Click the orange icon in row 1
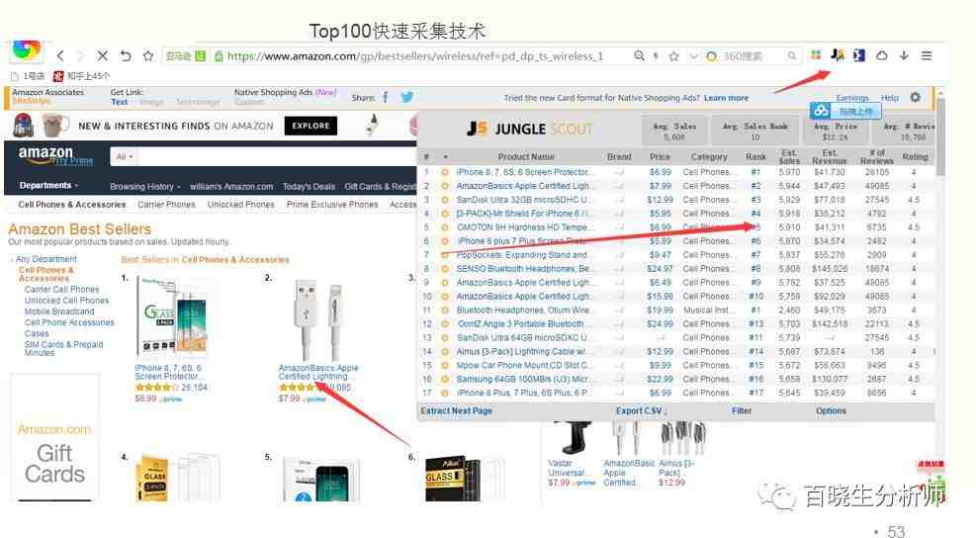Image resolution: width=976 pixels, height=538 pixels. 444,172
